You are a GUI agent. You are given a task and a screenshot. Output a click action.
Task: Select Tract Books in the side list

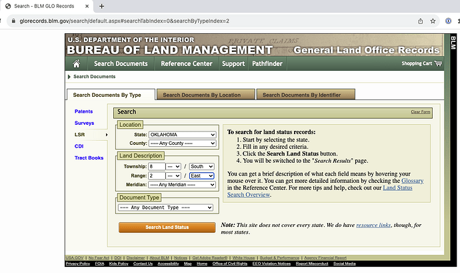coord(89,158)
